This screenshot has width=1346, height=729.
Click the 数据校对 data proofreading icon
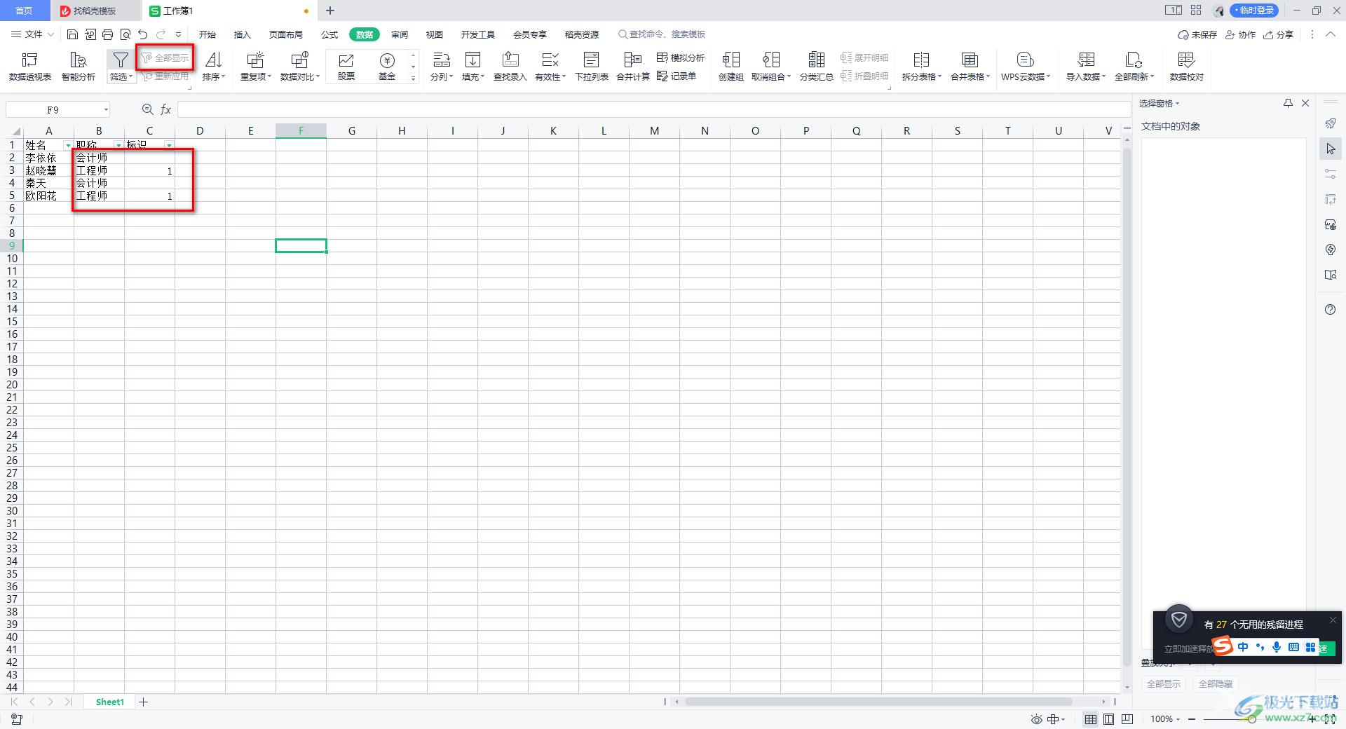click(x=1186, y=67)
